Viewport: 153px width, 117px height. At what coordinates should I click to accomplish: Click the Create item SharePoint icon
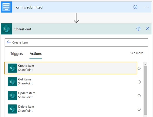(12, 68)
